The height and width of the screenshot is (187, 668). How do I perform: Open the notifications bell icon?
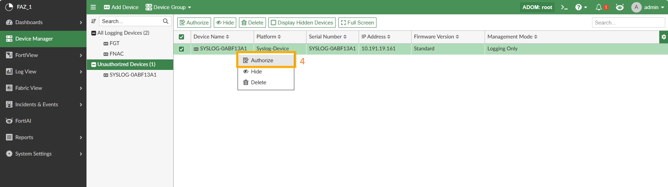point(599,7)
